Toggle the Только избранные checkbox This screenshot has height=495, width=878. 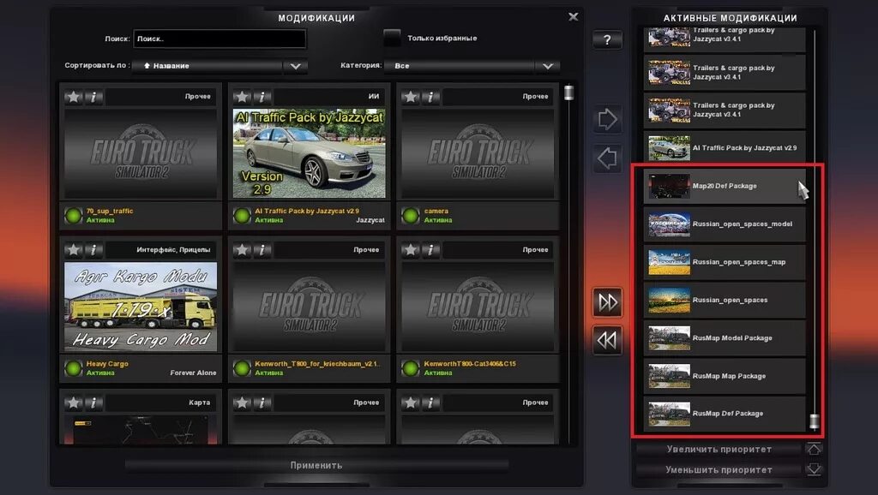click(392, 38)
